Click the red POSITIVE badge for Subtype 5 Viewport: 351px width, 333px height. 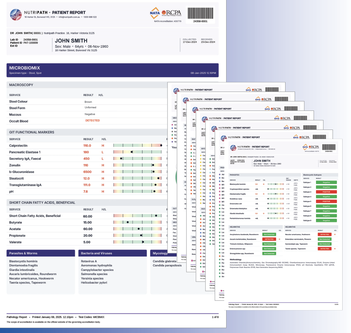pos(326,202)
